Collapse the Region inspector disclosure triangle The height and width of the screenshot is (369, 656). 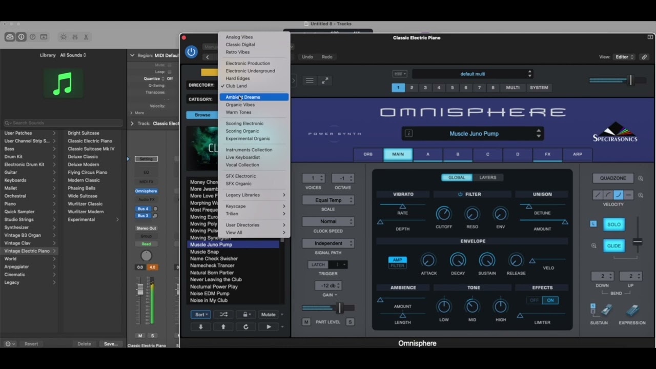coord(132,55)
